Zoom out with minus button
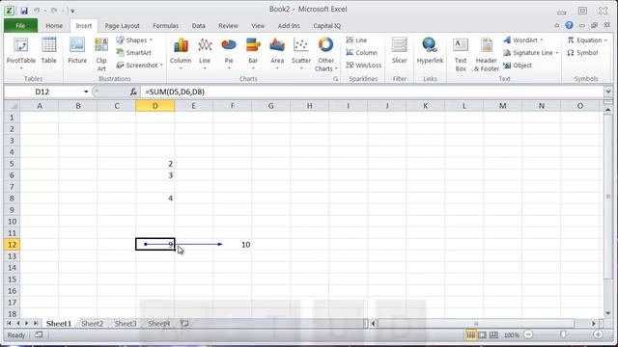Screen dimensions: 618x347 pyautogui.click(x=528, y=334)
